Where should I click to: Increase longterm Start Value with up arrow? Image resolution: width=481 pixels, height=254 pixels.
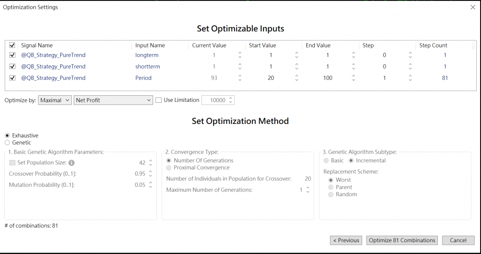point(296,53)
